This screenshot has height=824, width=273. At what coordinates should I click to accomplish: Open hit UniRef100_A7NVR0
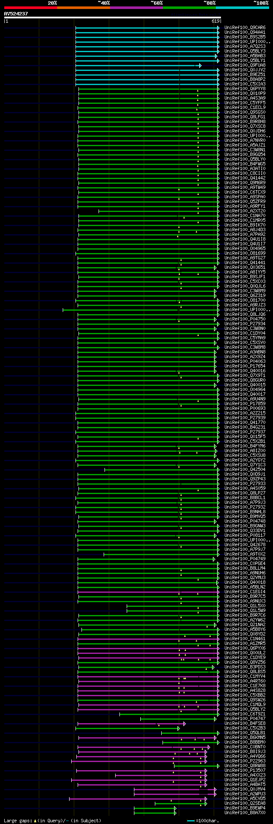click(245, 141)
